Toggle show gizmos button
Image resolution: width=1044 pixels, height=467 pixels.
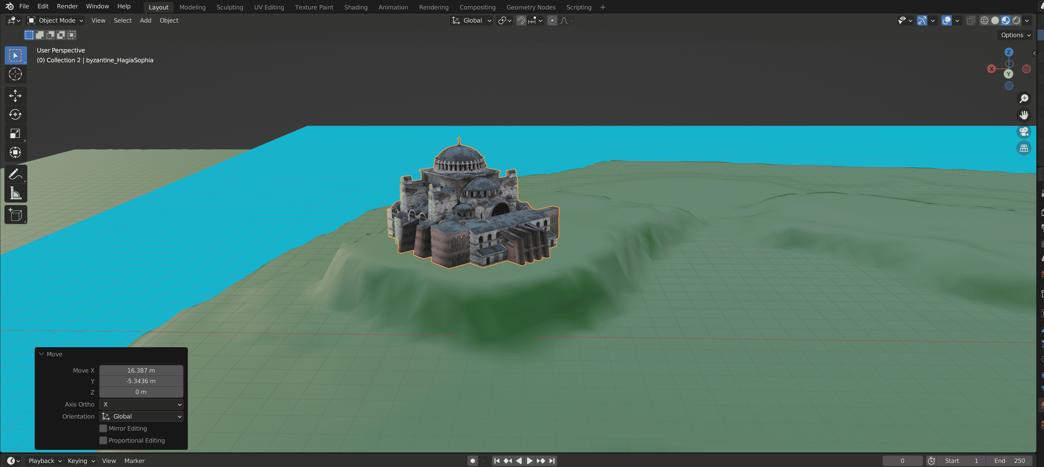(921, 21)
